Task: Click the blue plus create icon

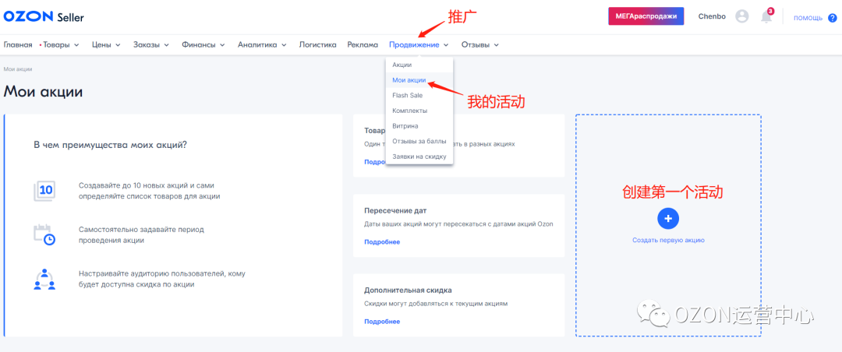Action: pyautogui.click(x=668, y=218)
